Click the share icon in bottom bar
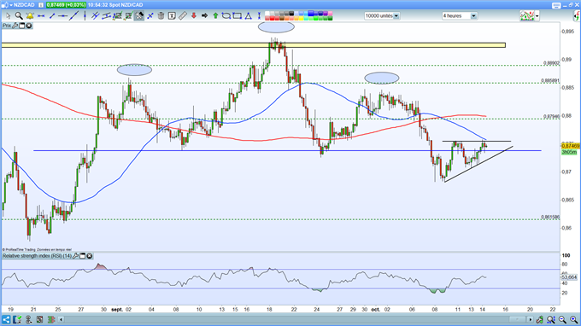The height and width of the screenshot is (326, 581). click(6, 319)
